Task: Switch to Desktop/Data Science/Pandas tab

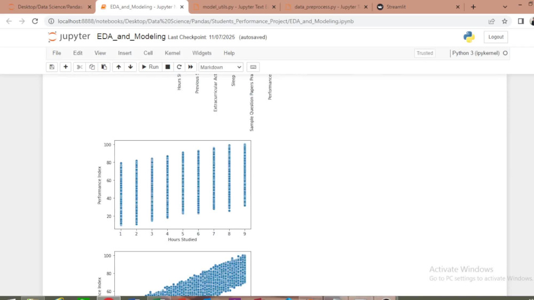Action: (x=50, y=7)
